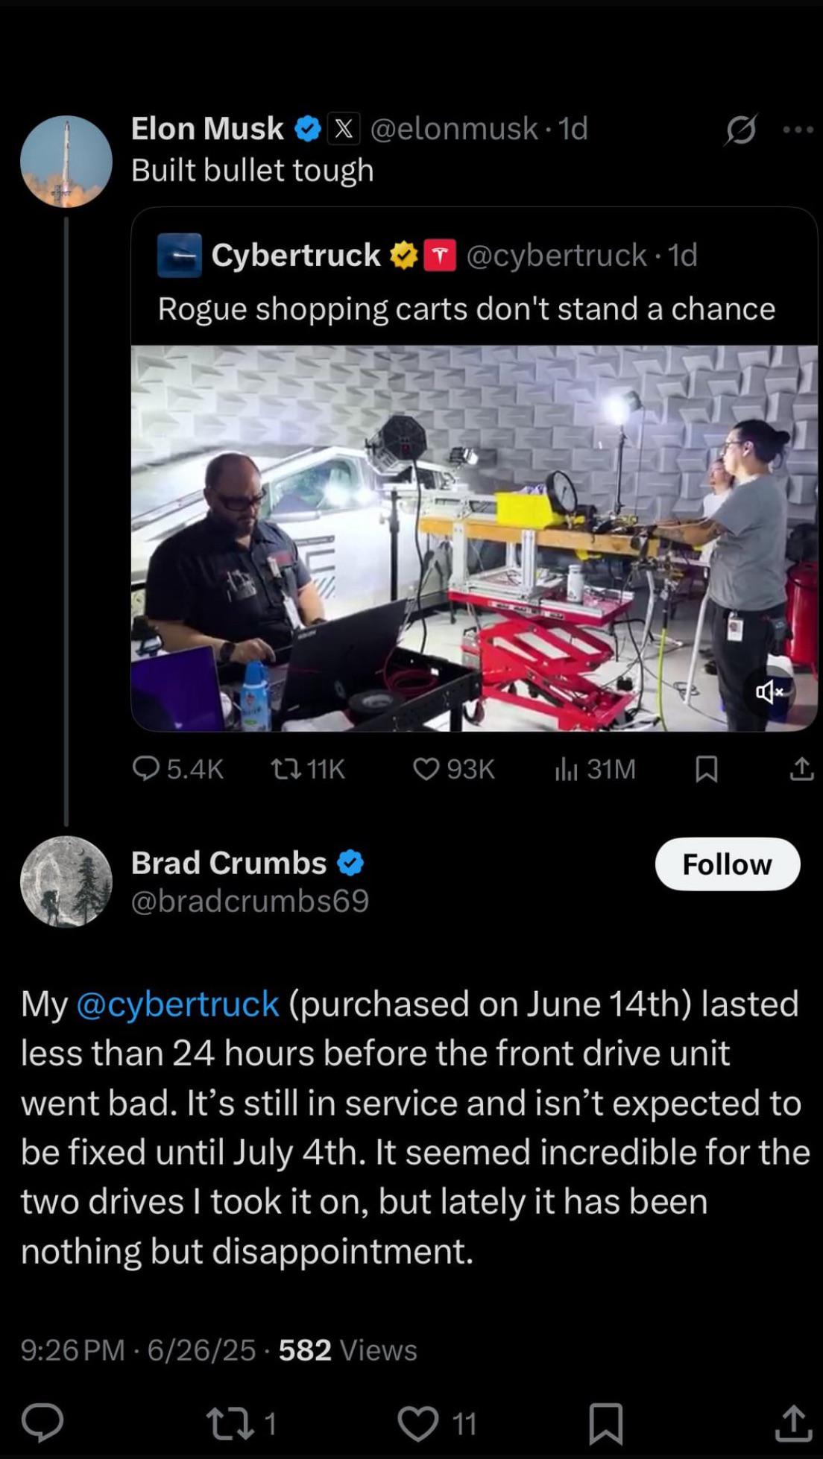Play the Cybertruck shopping cart video
Image resolution: width=823 pixels, height=1459 pixels.
pyautogui.click(x=474, y=538)
